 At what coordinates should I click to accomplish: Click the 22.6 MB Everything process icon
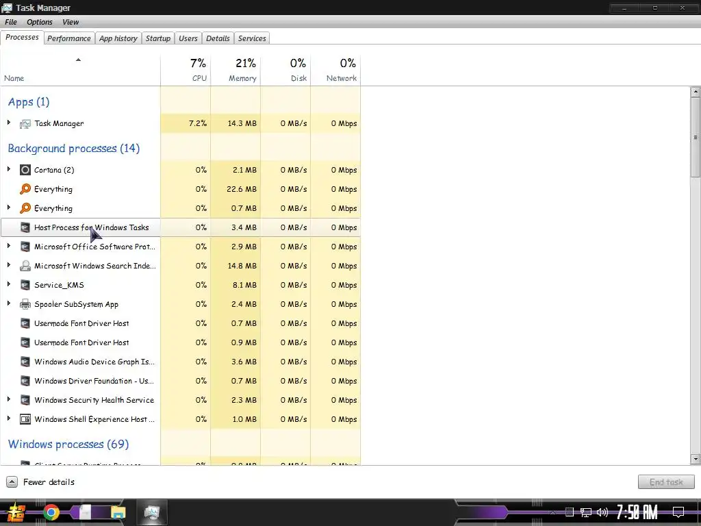[25, 189]
